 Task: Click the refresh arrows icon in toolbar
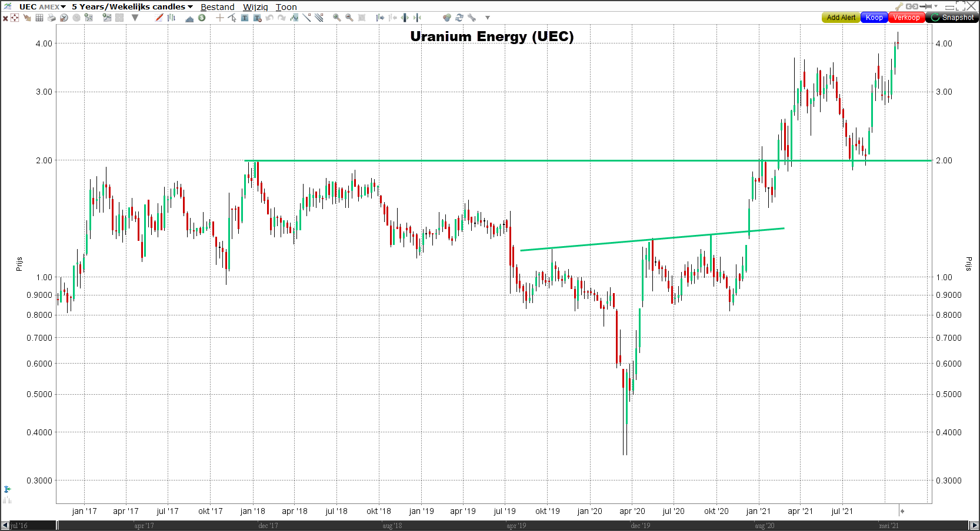459,18
